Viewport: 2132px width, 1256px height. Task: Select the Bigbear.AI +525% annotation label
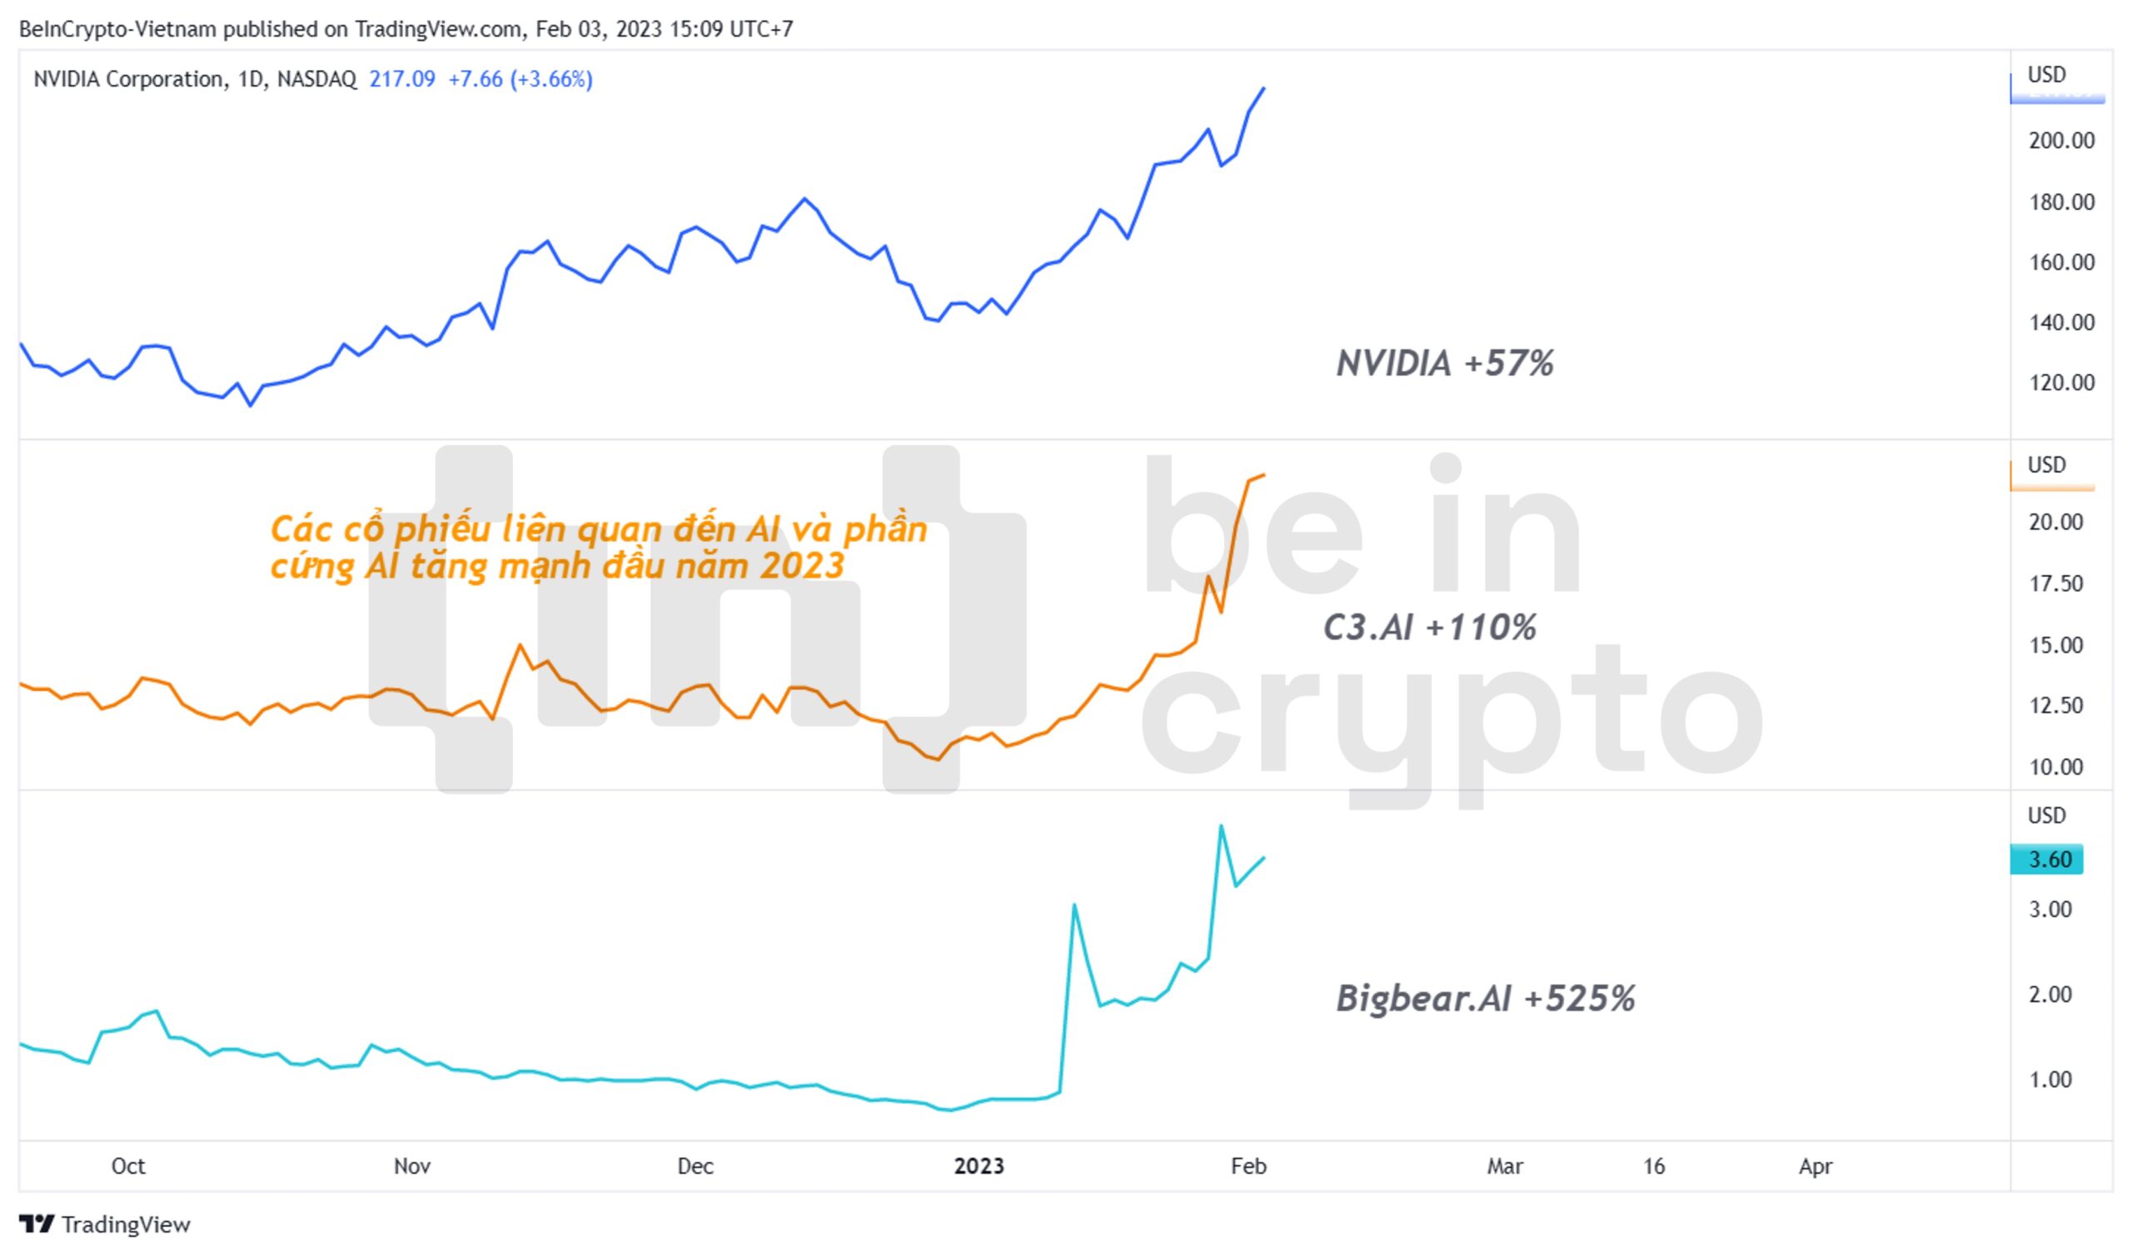1486,999
